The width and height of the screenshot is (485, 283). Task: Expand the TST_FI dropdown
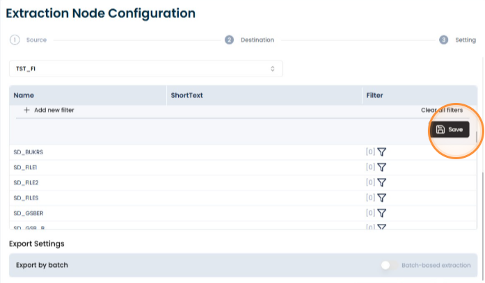[146, 69]
